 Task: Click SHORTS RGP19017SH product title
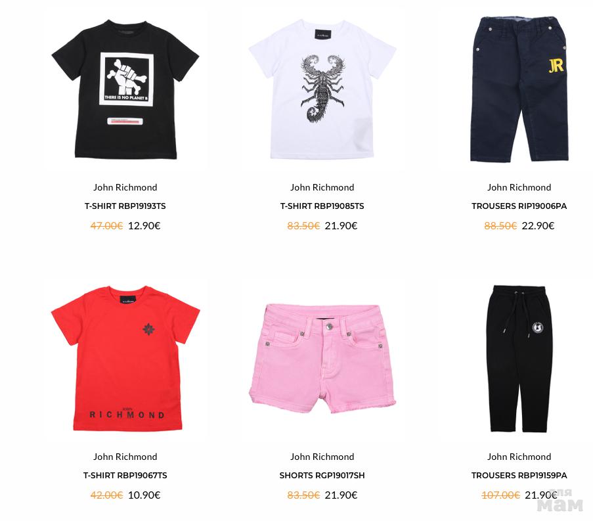pos(322,476)
